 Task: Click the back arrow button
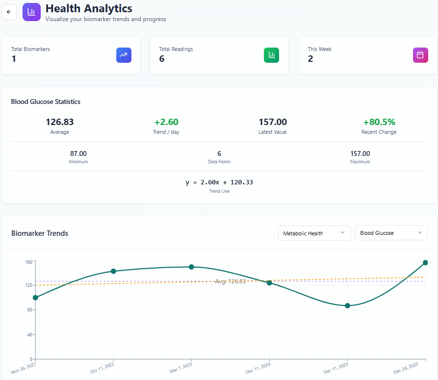pyautogui.click(x=9, y=12)
